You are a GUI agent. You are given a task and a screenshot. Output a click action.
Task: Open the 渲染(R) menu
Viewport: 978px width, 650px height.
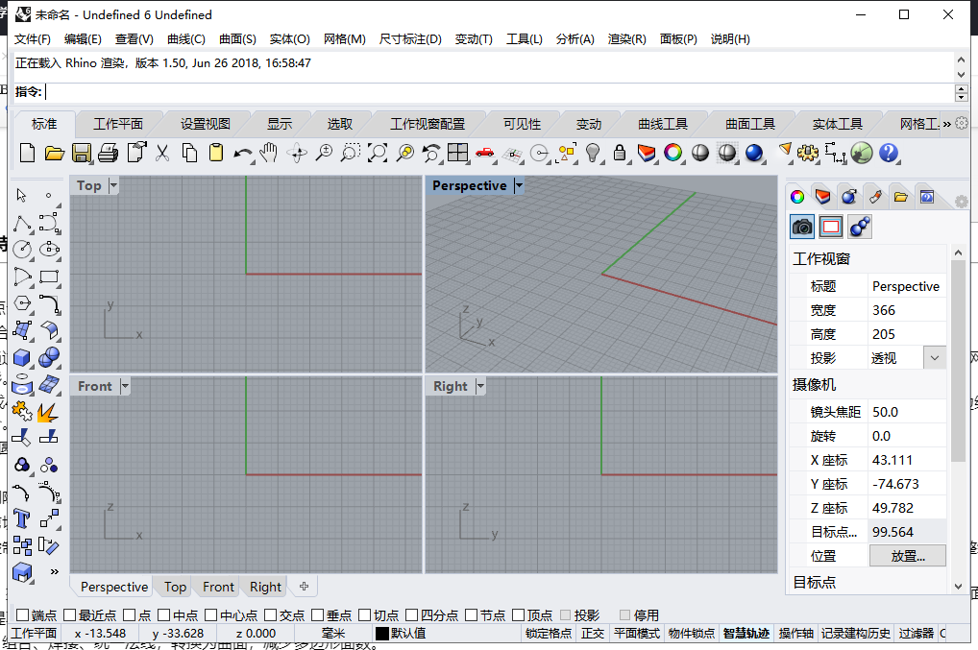[x=626, y=39]
